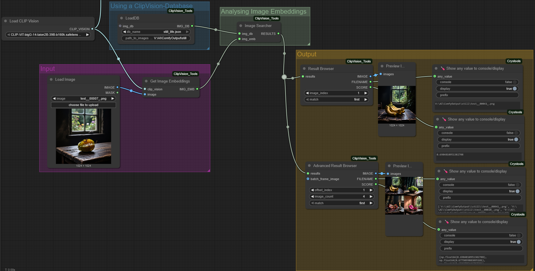
Task: Select the green grapes image in the preview grid
Action: (x=413, y=186)
